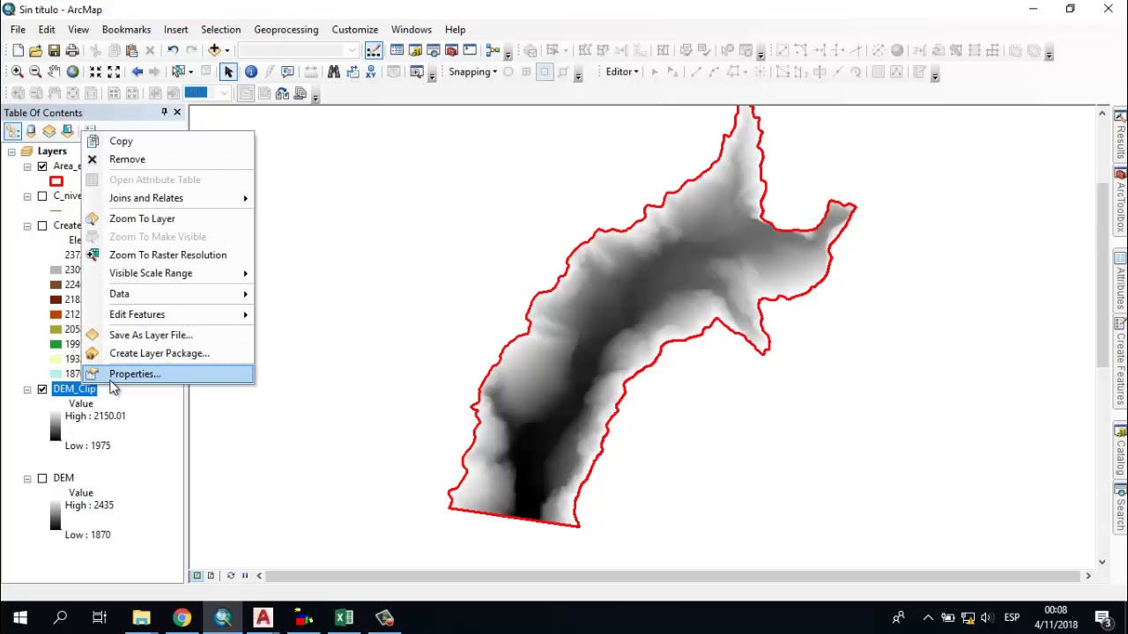
Task: Open the Editor Toolbar pencil icon
Action: pos(374,51)
